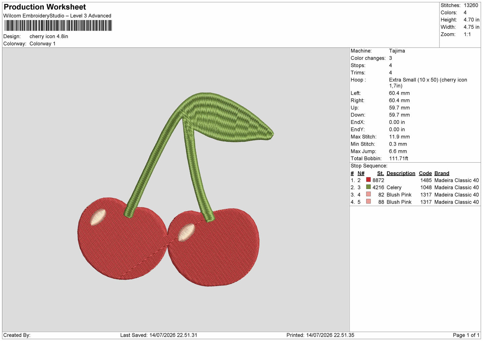This screenshot has width=483, height=341.
Task: Click the Celery green color swatch
Action: click(368, 187)
